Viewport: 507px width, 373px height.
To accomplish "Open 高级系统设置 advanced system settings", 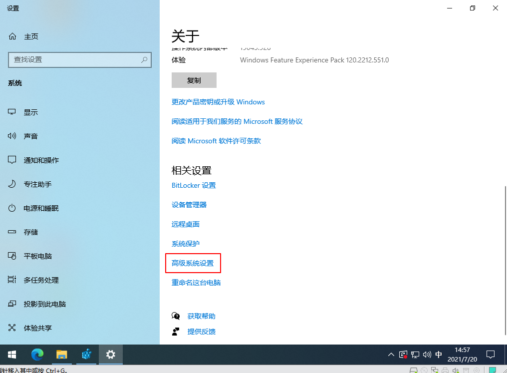I will pos(193,263).
